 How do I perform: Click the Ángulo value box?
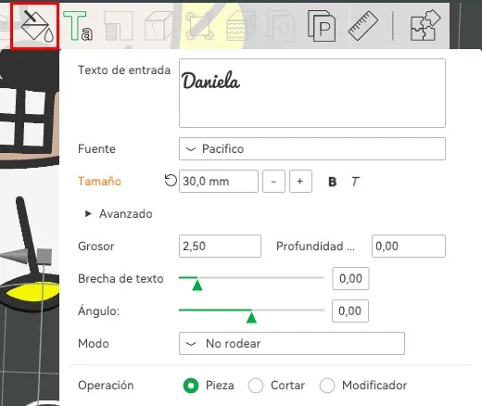tap(350, 311)
